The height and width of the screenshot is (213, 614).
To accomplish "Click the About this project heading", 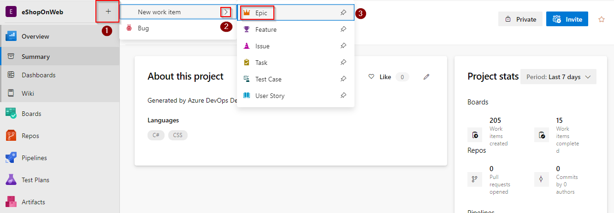I will pos(185,76).
